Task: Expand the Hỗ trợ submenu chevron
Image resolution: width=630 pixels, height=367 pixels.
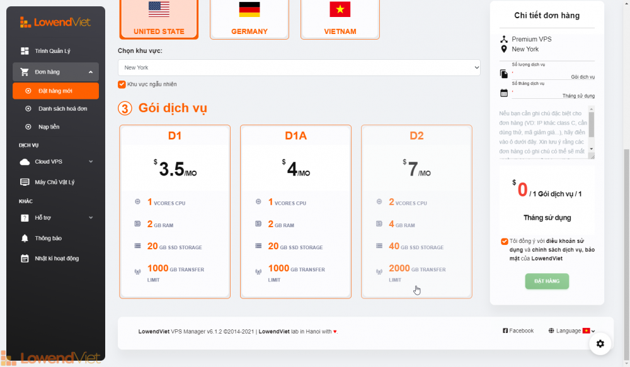Action: click(91, 218)
